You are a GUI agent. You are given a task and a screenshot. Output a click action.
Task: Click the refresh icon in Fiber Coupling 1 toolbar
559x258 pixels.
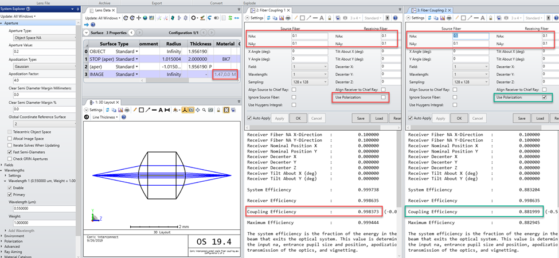(268, 18)
